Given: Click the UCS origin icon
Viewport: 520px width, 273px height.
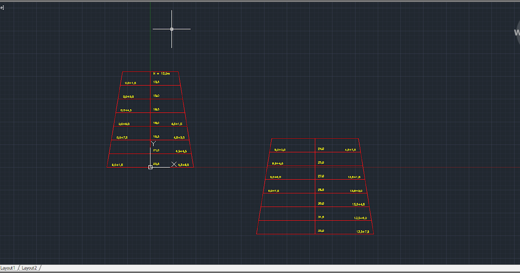Looking at the screenshot, I should [x=150, y=167].
